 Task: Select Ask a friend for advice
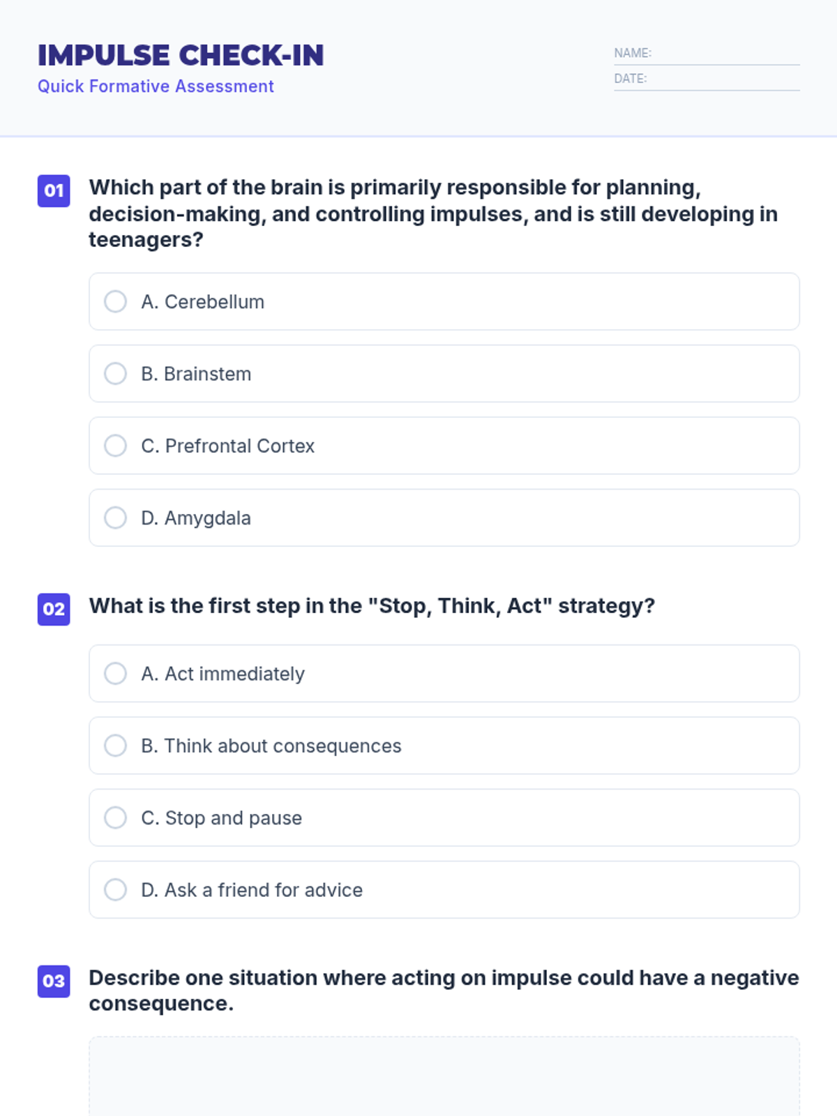coord(116,890)
